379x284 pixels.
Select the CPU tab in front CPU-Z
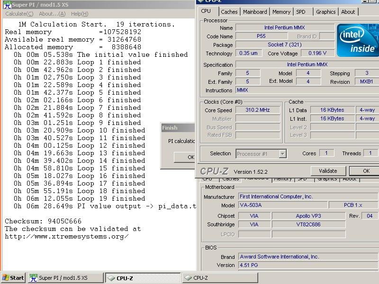pyautogui.click(x=207, y=11)
